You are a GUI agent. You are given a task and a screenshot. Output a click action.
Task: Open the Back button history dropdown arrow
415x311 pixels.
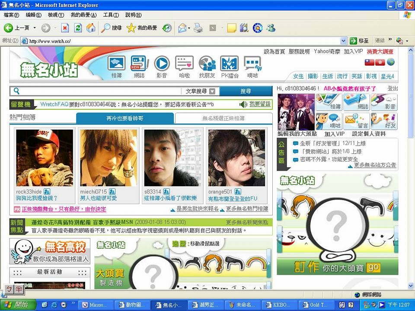click(x=34, y=28)
